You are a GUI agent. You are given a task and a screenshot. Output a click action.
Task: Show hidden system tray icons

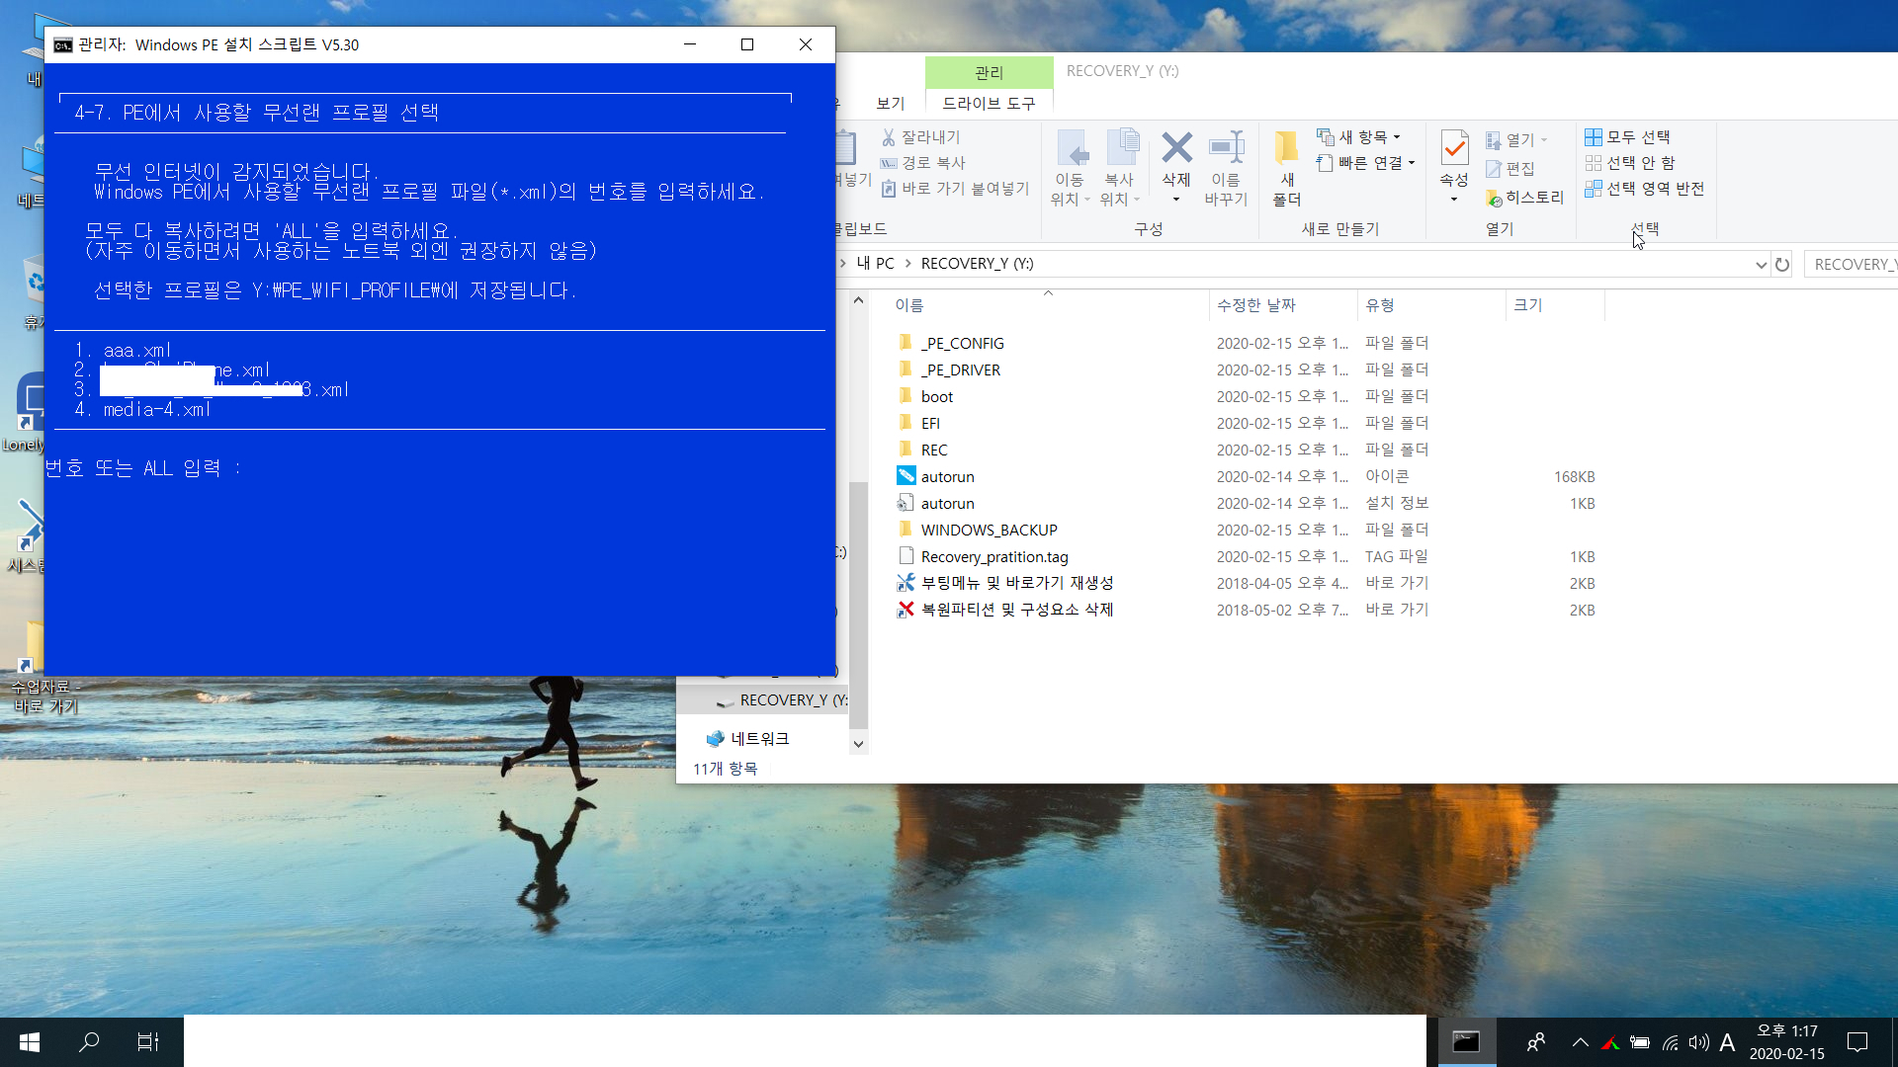pyautogui.click(x=1580, y=1042)
